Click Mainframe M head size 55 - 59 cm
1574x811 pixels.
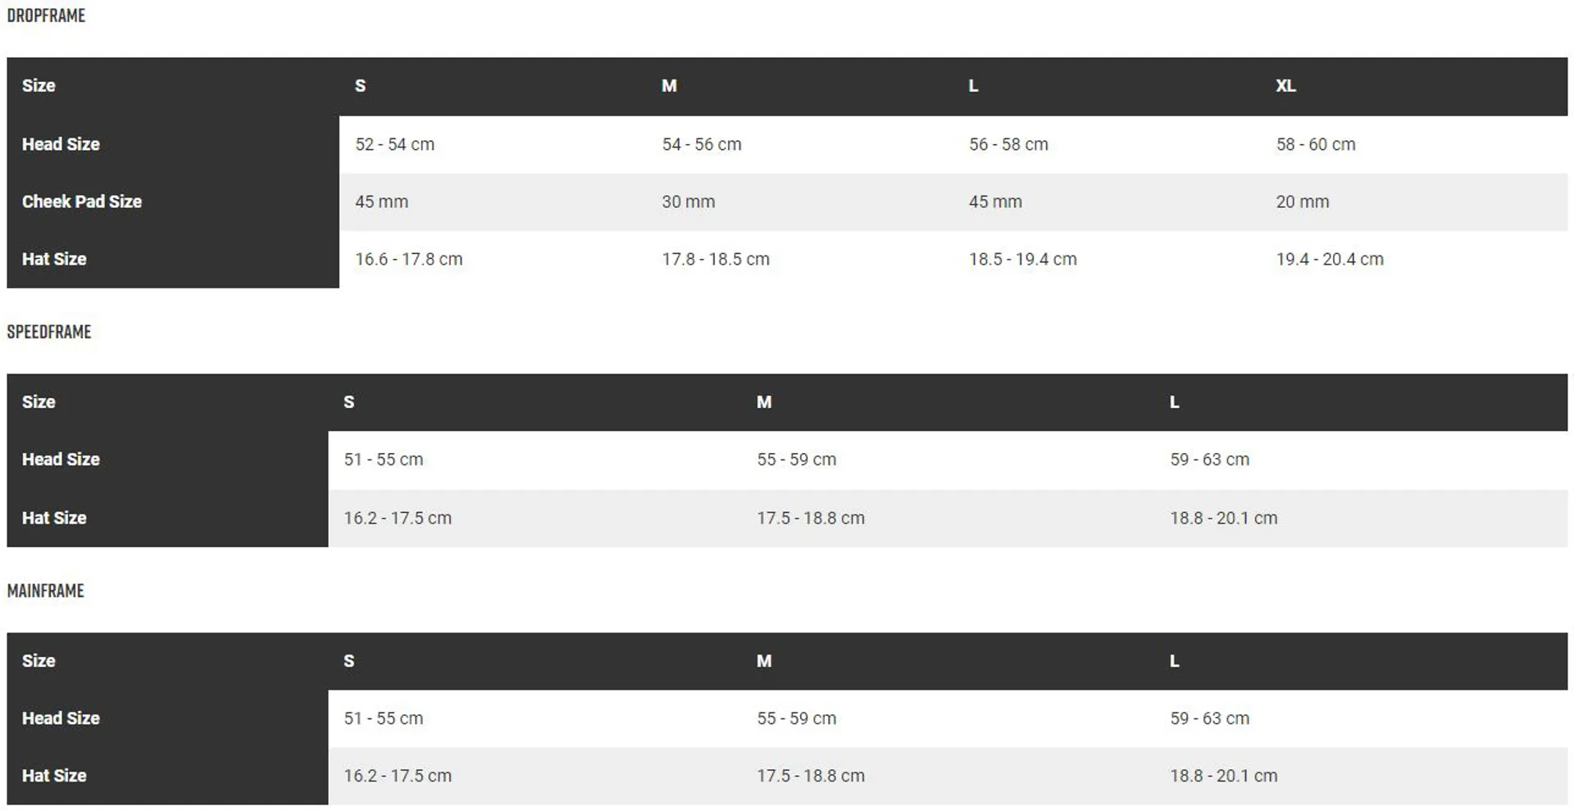coord(797,718)
